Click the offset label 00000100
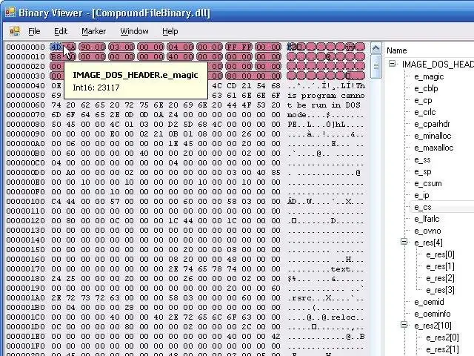474x356 pixels. [26, 201]
